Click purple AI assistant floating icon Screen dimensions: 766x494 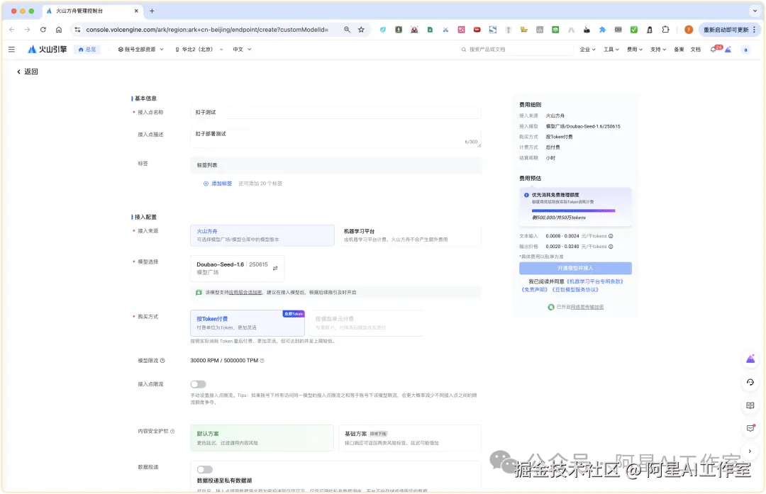[x=750, y=359]
